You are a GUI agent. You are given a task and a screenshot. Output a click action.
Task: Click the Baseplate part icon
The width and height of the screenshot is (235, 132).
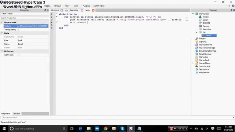click(200, 29)
